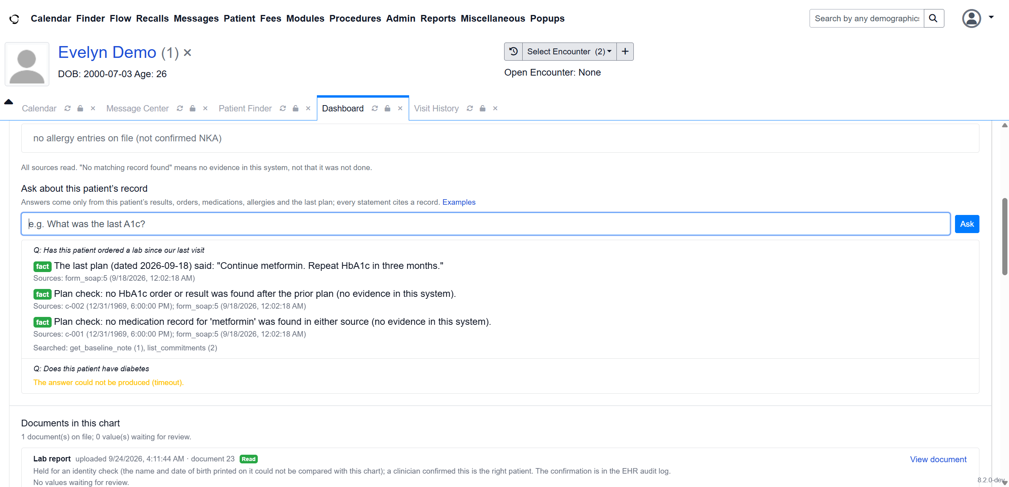Click the encounter history clock icon
Image resolution: width=1009 pixels, height=487 pixels.
point(513,52)
